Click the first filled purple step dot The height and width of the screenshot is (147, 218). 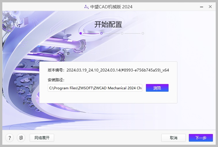click(x=81, y=33)
